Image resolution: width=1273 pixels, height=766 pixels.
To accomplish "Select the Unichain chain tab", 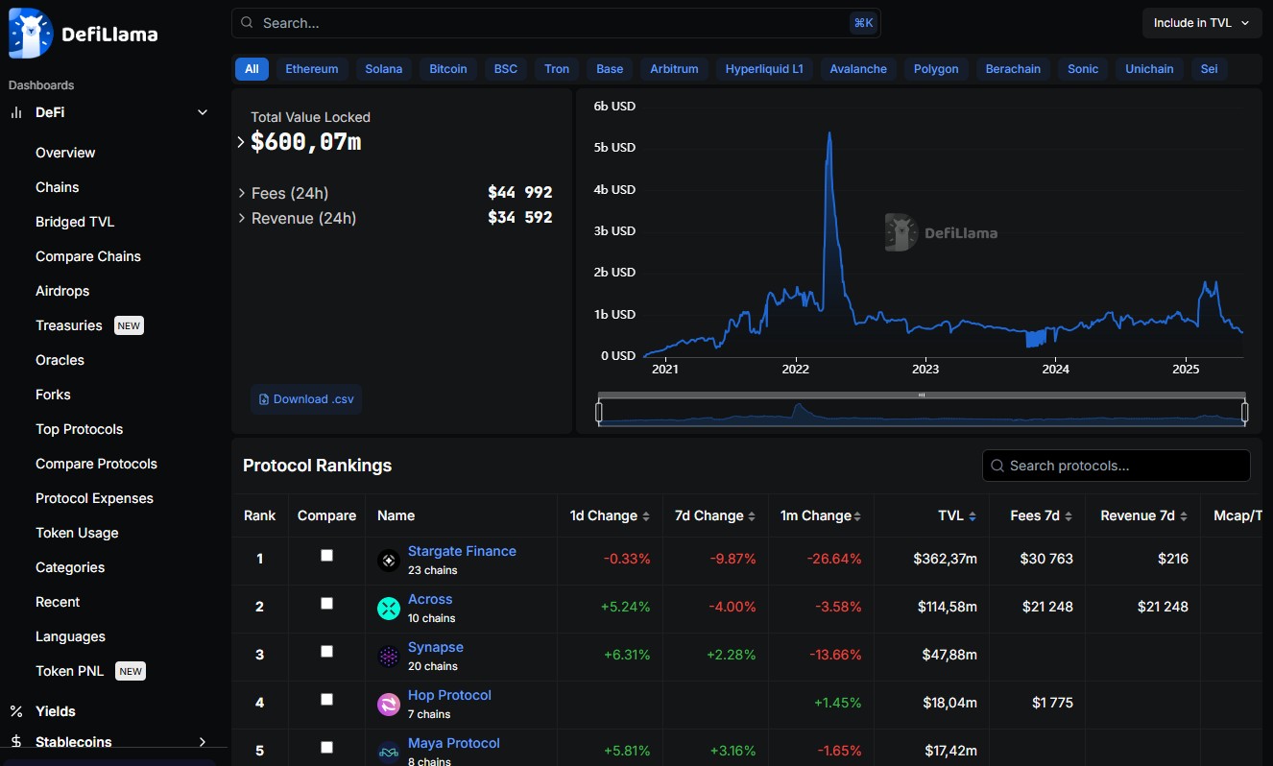I will click(x=1149, y=69).
